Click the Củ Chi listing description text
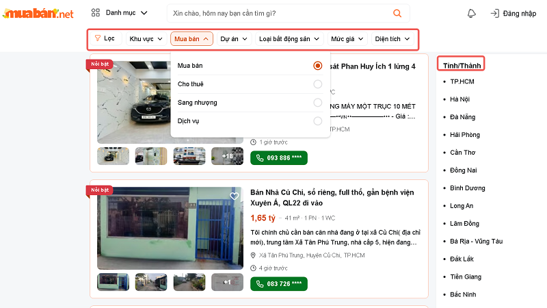Image resolution: width=547 pixels, height=308 pixels. 335,238
